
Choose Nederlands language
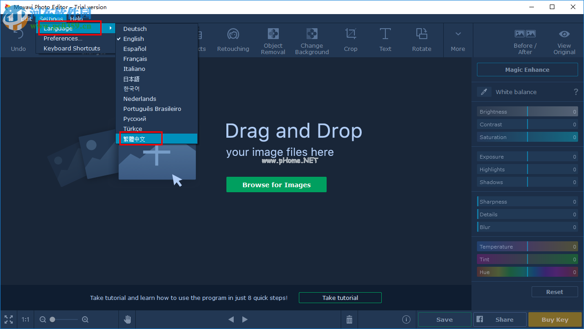coord(157,99)
